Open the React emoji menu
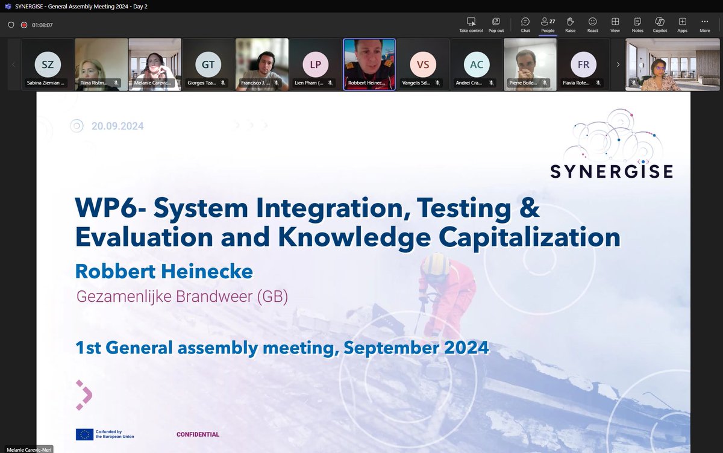723x453 pixels. point(593,25)
